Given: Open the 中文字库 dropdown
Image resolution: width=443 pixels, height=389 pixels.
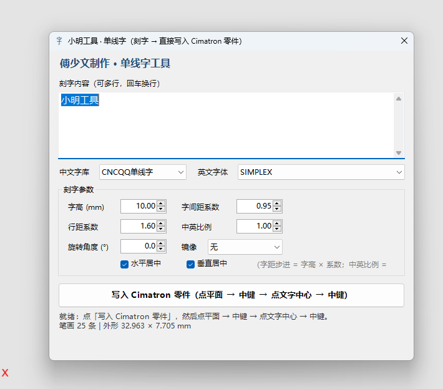Looking at the screenshot, I should coord(143,172).
